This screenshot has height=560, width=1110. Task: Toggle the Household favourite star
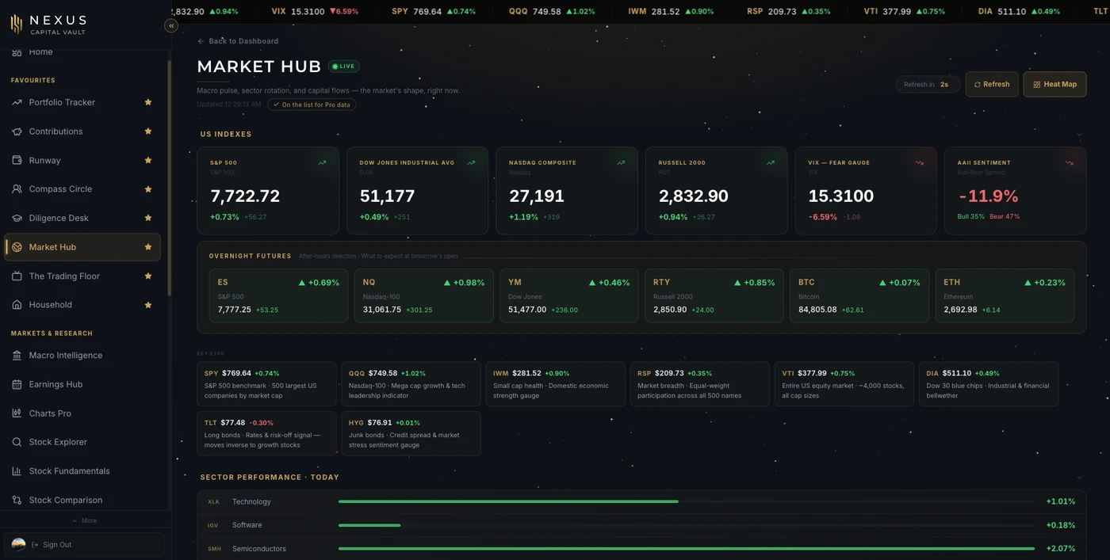pyautogui.click(x=148, y=305)
